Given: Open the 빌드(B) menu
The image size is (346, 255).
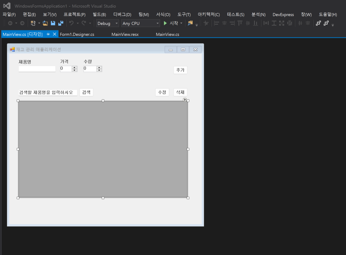Looking at the screenshot, I should [99, 14].
